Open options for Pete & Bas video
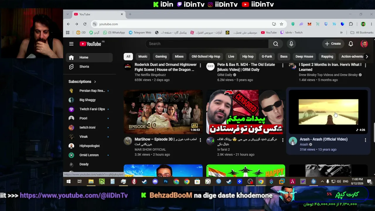Image resolution: width=375 pixels, height=211 pixels. tap(283, 65)
